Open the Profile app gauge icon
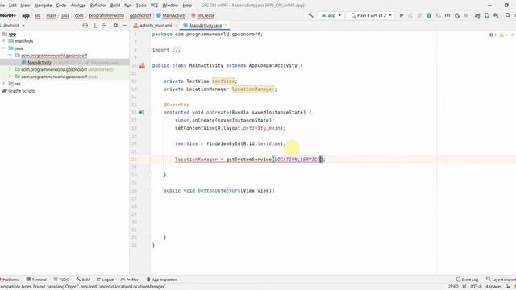Viewport: 516px width, 290px height. tap(447, 15)
